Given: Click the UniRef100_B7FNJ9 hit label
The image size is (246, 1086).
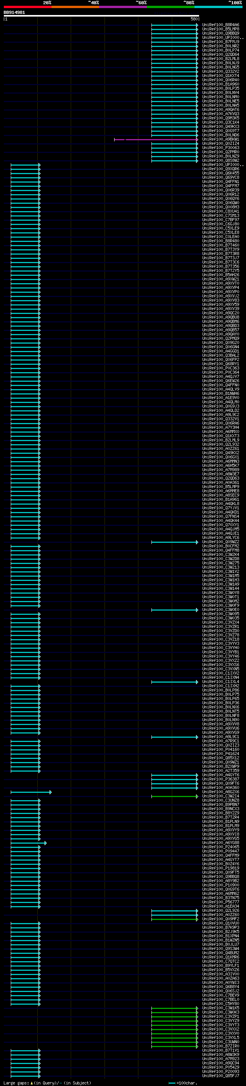Looking at the screenshot, I should 221,42.
